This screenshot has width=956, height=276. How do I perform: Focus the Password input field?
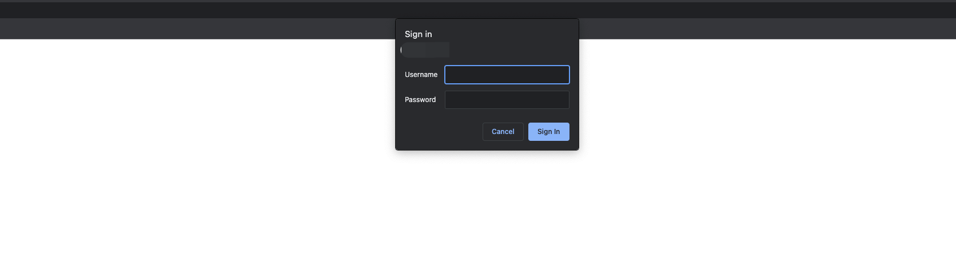(x=507, y=100)
